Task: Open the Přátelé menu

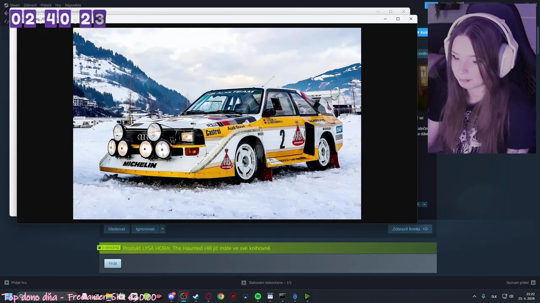Action: point(46,5)
